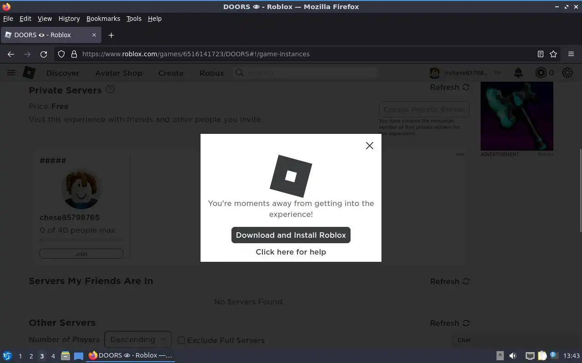Click the show desktop taskbar icon
The height and width of the screenshot is (363, 582).
coord(79,356)
